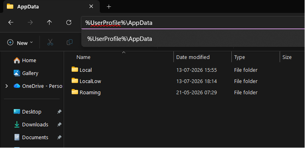
Task: Click the Documents page icon
Action: click(17, 137)
